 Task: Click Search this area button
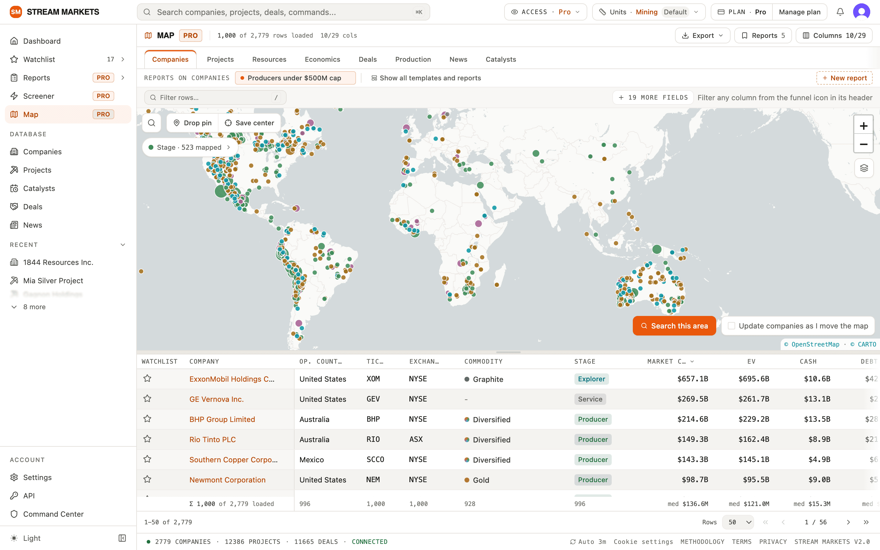click(x=674, y=326)
